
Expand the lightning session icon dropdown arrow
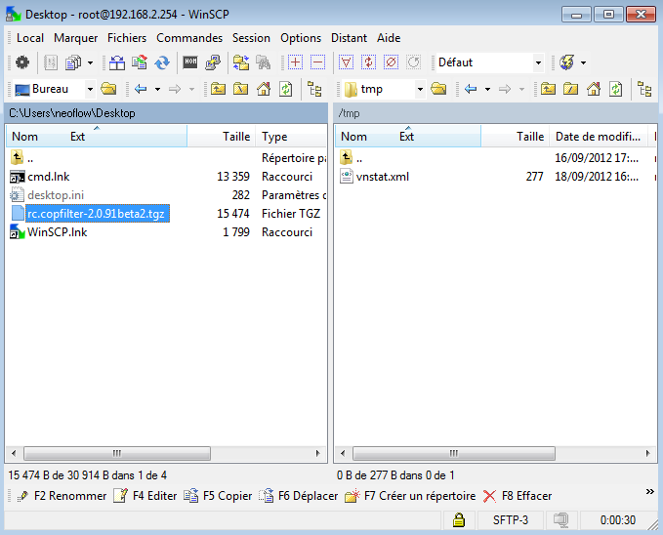(584, 63)
